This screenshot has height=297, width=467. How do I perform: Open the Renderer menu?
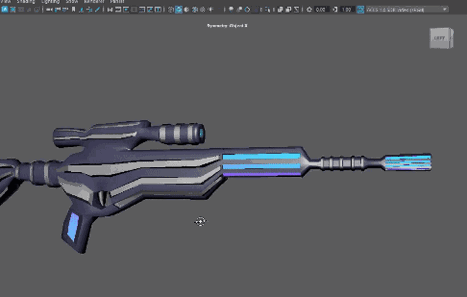[93, 2]
